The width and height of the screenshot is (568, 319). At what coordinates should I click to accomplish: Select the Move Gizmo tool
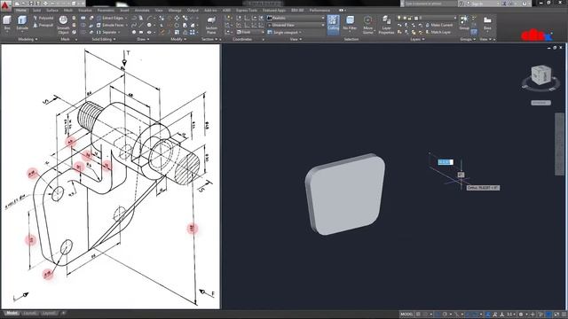coord(367,25)
